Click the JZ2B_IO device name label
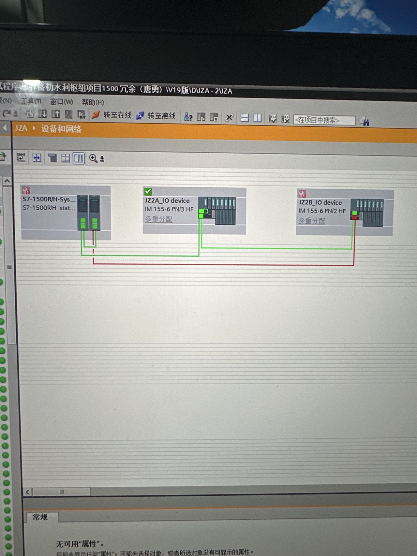Screen dimensions: 417x556 pyautogui.click(x=320, y=202)
